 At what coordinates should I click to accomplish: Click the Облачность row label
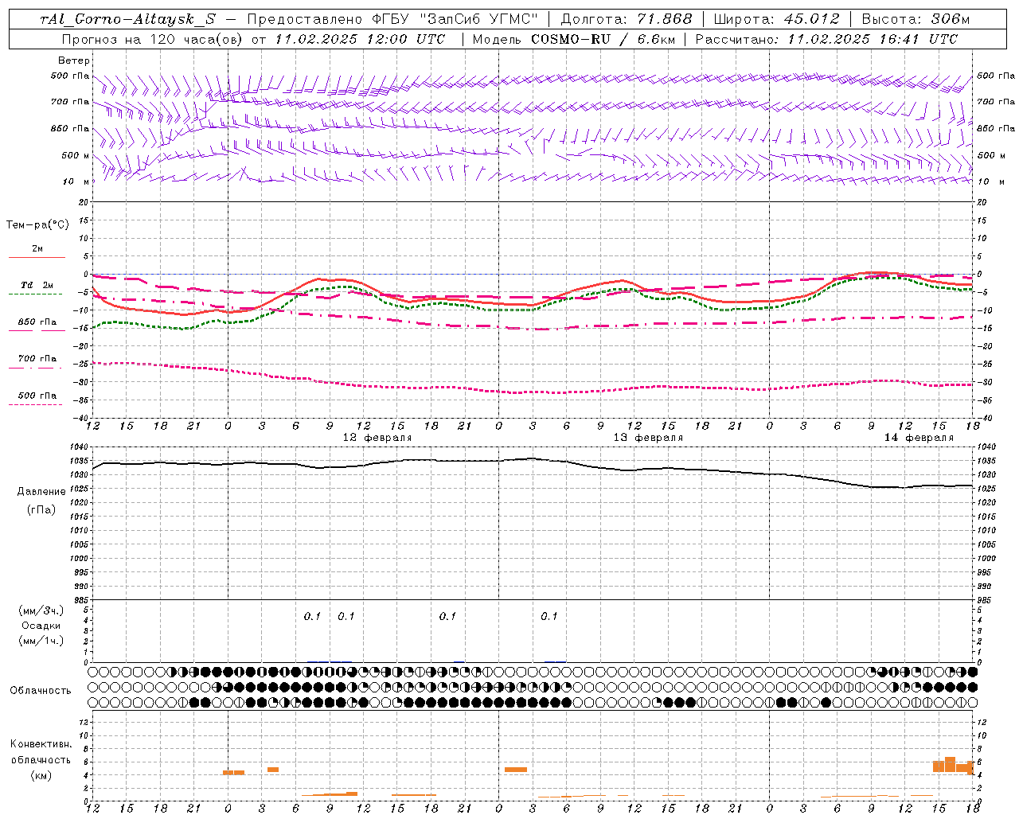click(41, 690)
